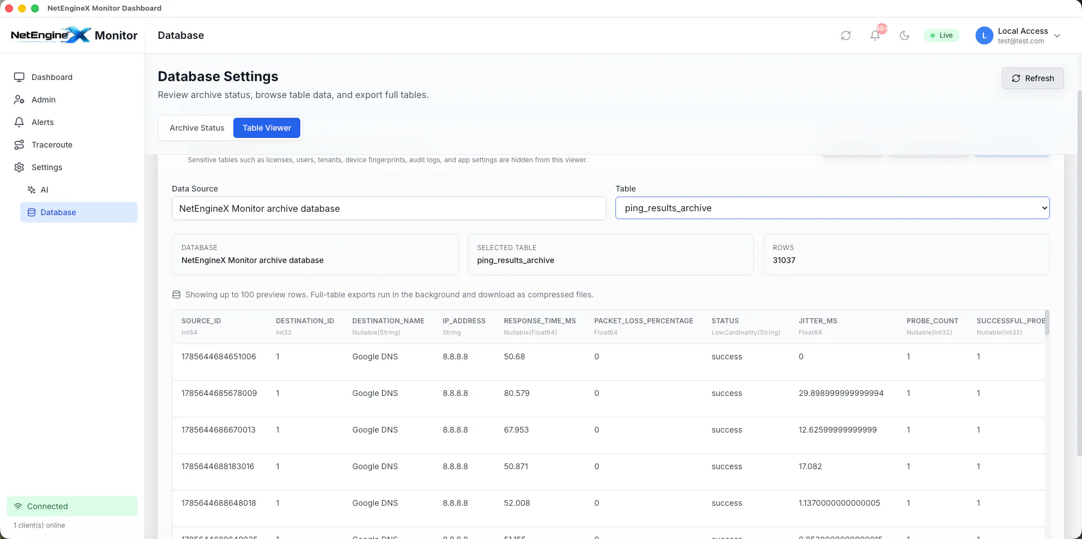The height and width of the screenshot is (539, 1082).
Task: Click response time value 80.579
Action: point(517,393)
